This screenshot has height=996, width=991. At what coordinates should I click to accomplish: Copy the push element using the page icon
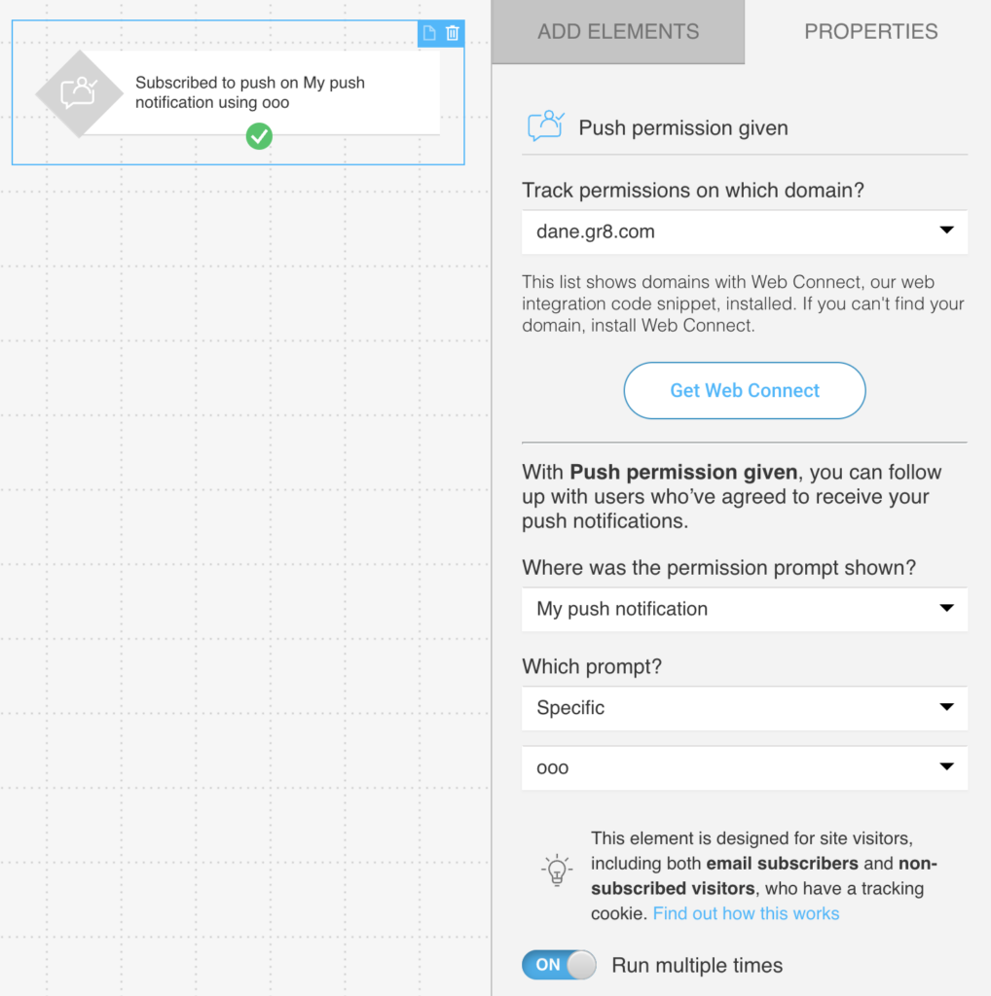[x=428, y=32]
